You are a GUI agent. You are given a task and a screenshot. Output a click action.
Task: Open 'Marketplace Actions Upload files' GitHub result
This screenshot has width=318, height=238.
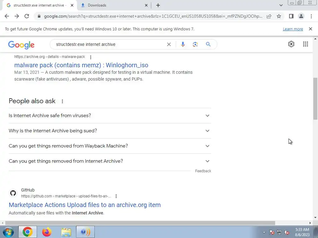(84, 205)
